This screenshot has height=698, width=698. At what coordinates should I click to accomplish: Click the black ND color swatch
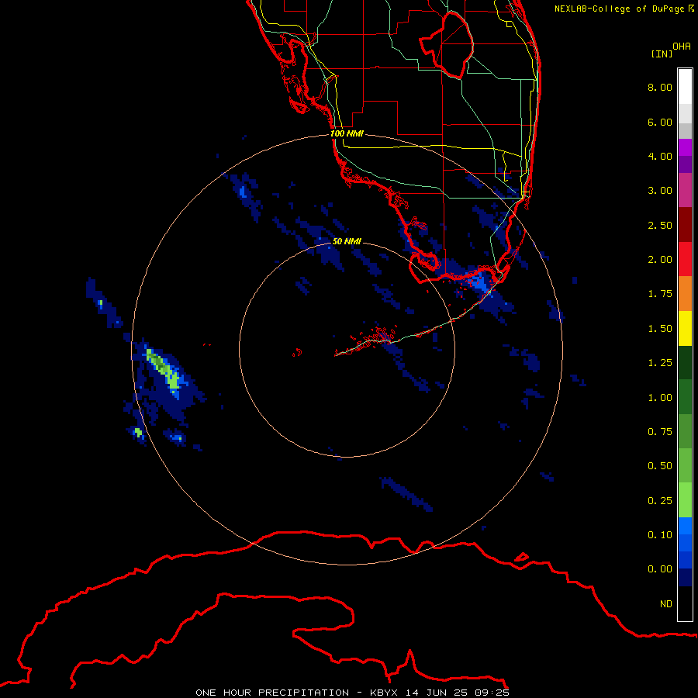tap(685, 603)
